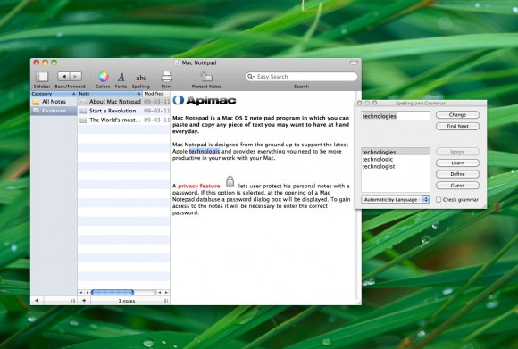Click the spelling correction text field

click(396, 116)
